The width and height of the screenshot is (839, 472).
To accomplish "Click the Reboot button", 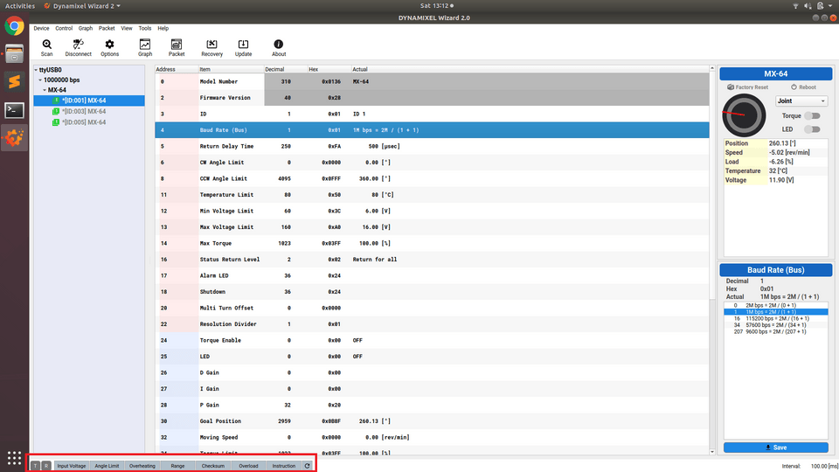I will coord(804,87).
